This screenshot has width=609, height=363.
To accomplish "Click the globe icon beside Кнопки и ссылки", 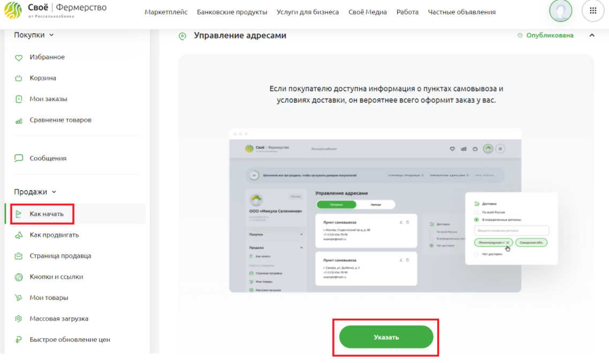I will click(x=19, y=277).
